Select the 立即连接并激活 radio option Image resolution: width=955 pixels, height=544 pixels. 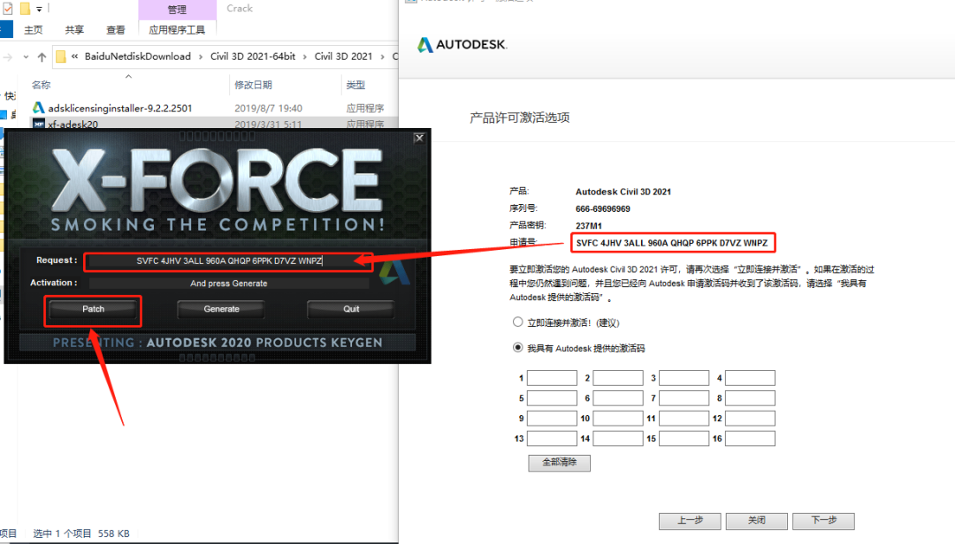517,322
